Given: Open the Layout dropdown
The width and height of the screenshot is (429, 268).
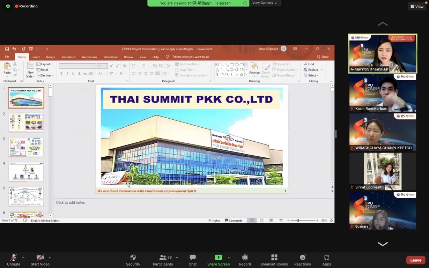Looking at the screenshot, I should pyautogui.click(x=45, y=64).
